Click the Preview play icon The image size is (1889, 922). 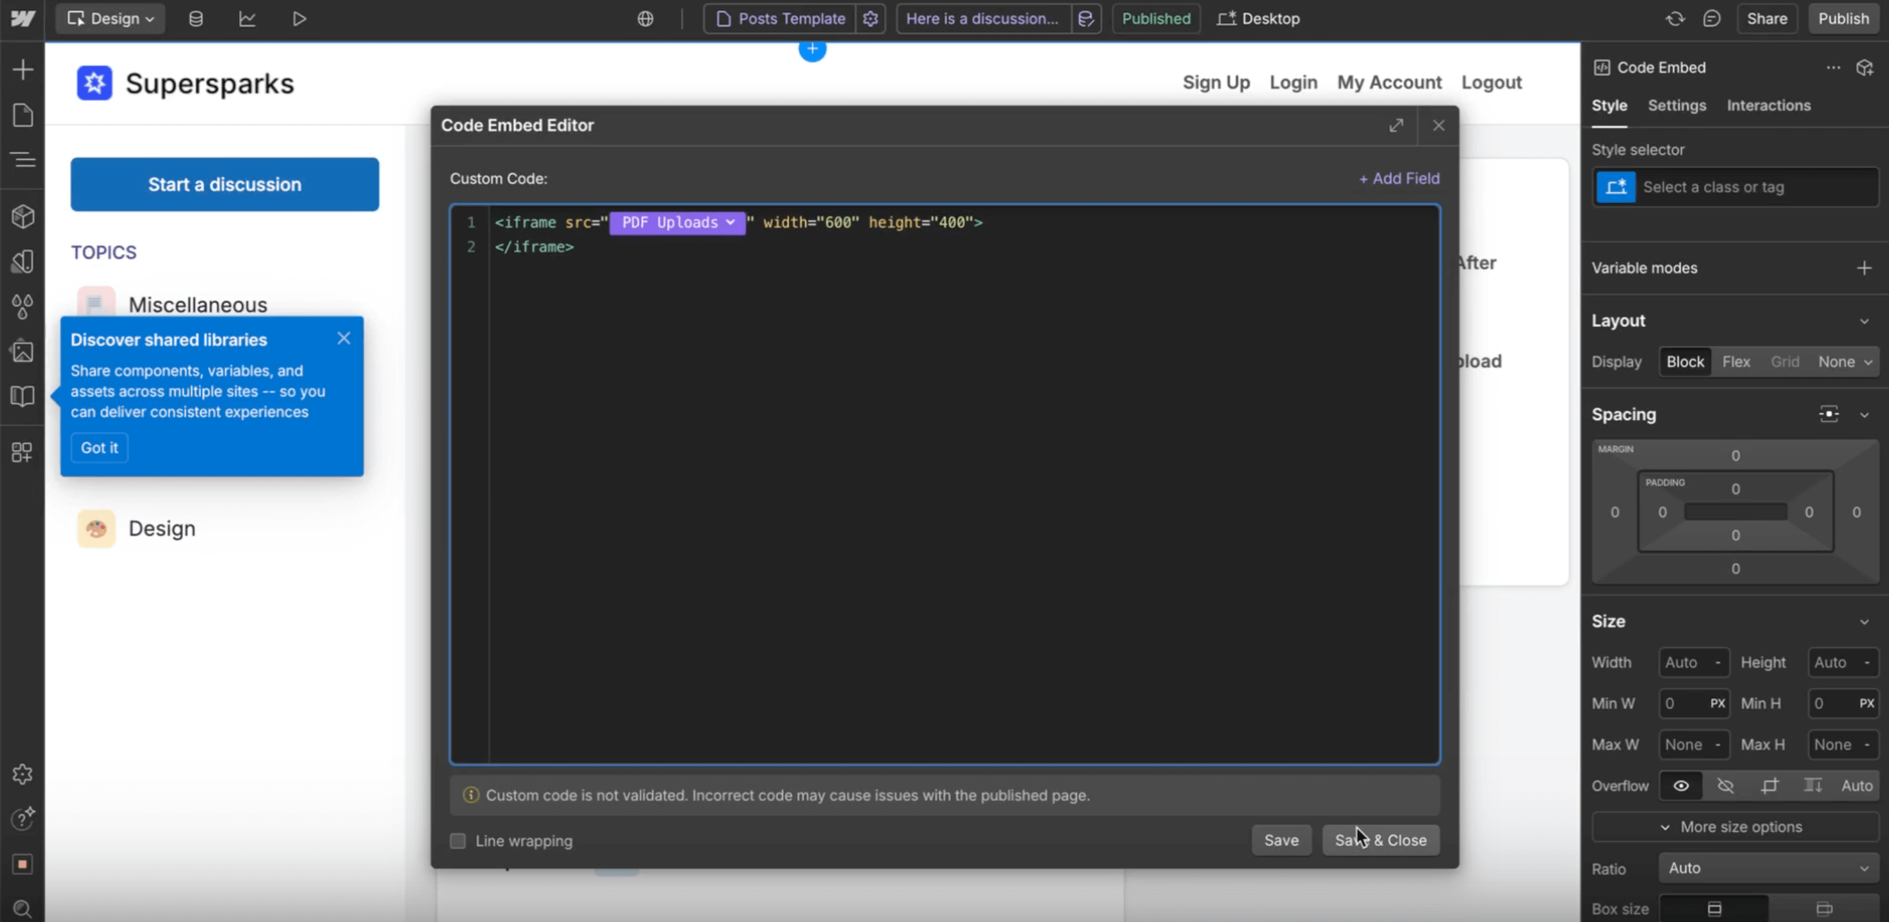(299, 19)
